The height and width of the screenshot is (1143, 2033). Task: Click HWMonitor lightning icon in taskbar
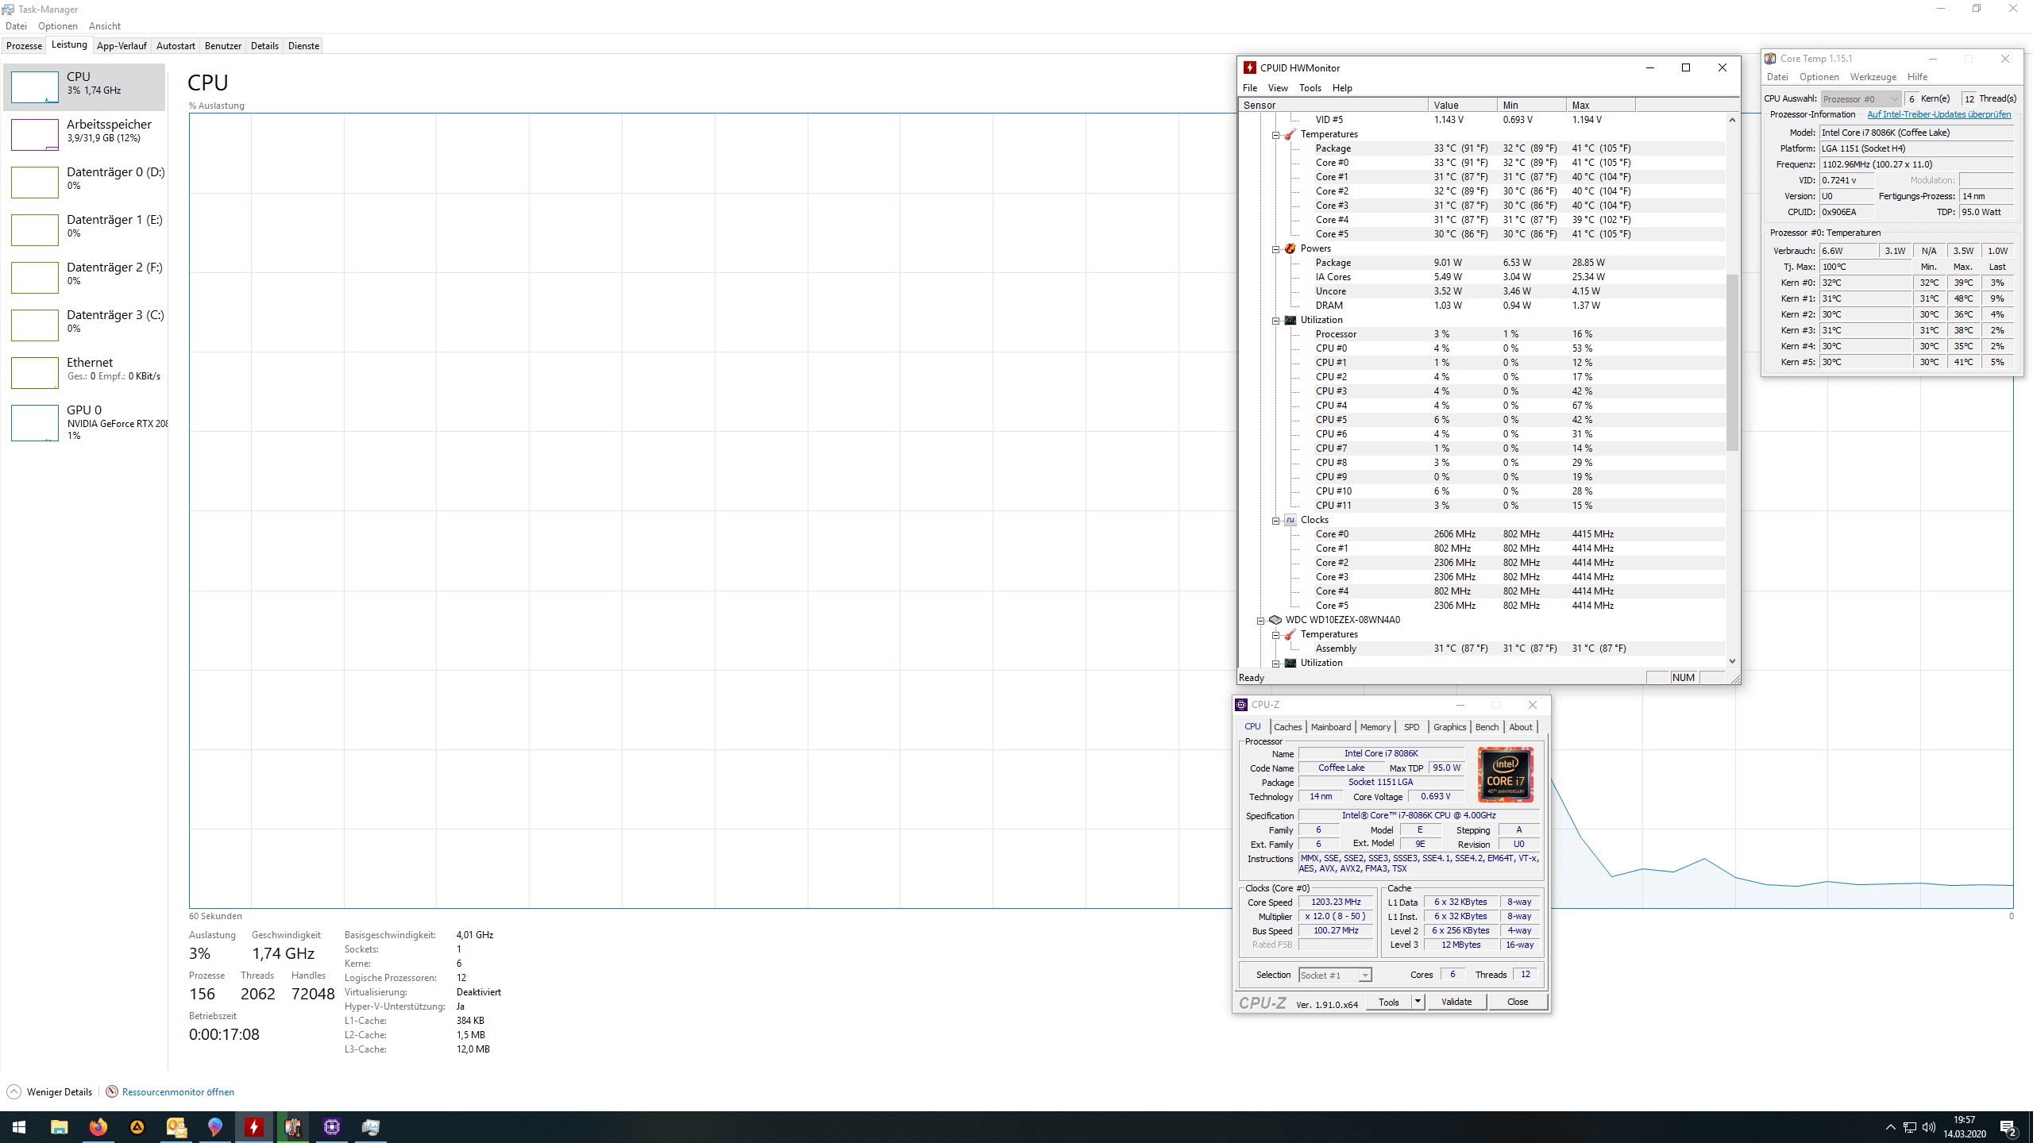(254, 1127)
